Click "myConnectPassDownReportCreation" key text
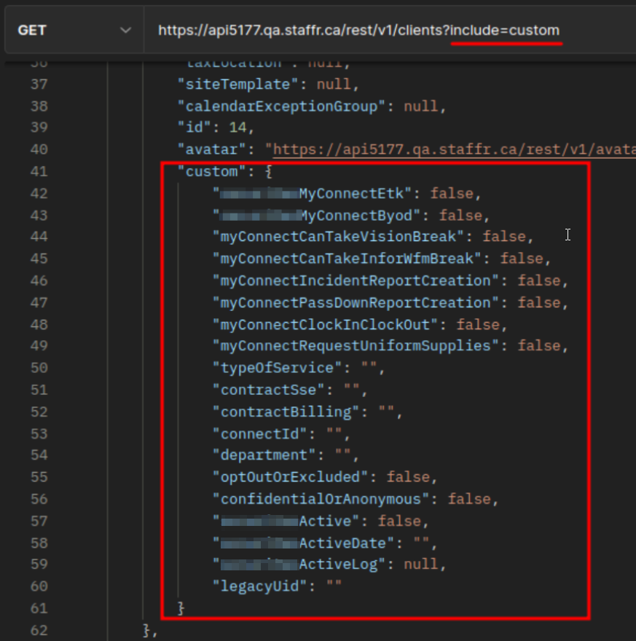Screen dimensions: 636x641 pos(356,303)
